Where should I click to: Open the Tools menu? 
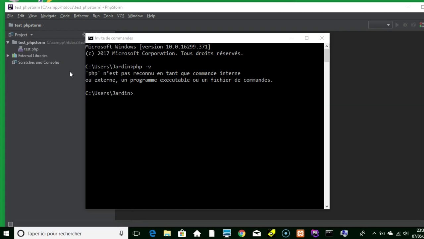[x=108, y=16]
